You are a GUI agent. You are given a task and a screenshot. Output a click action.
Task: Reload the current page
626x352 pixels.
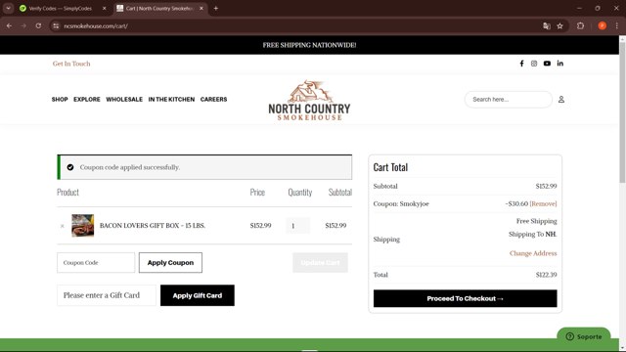(x=38, y=26)
